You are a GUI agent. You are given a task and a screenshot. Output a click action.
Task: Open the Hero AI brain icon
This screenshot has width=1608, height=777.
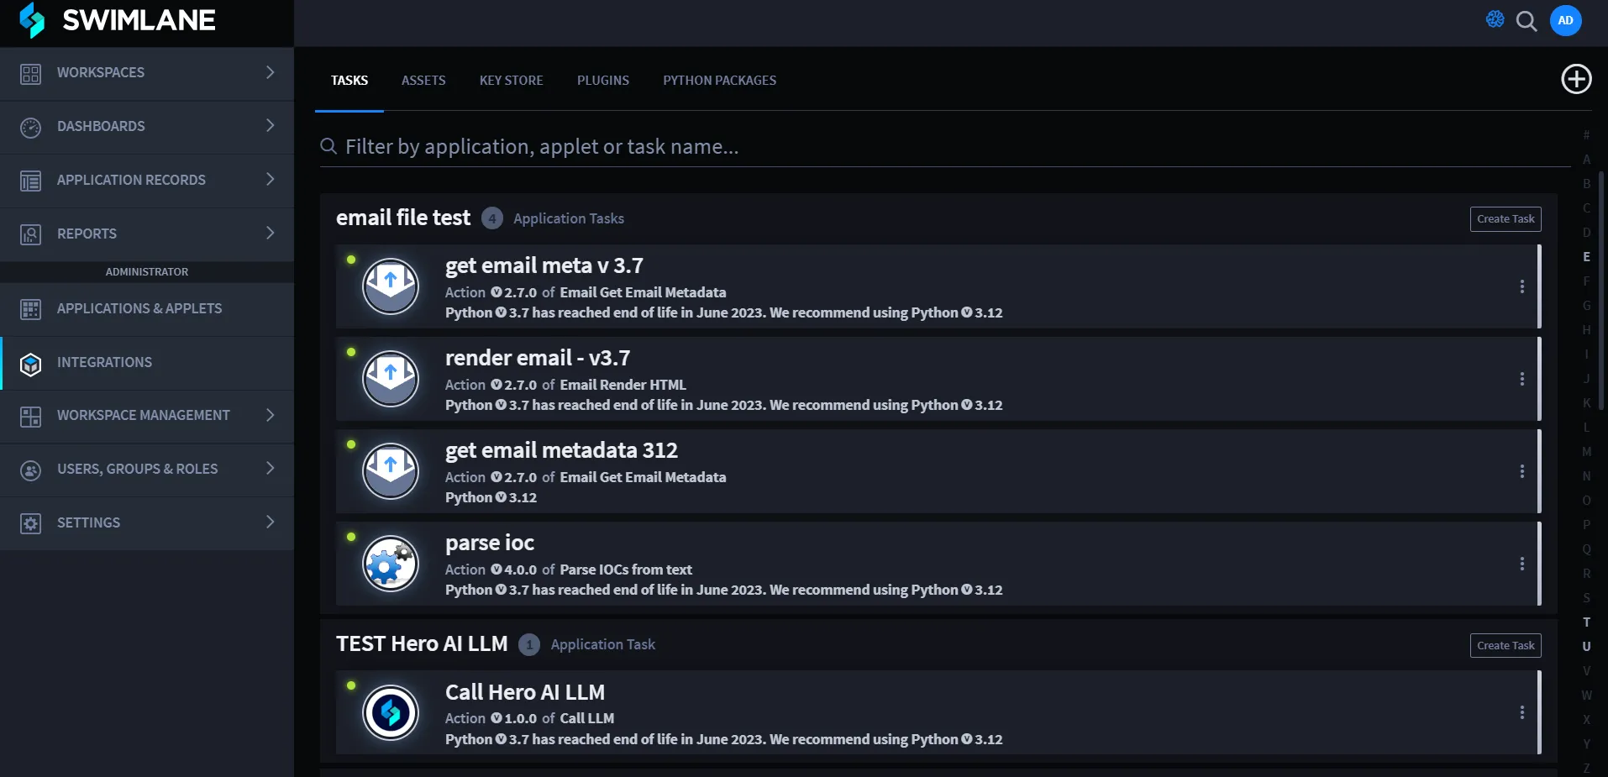1495,19
